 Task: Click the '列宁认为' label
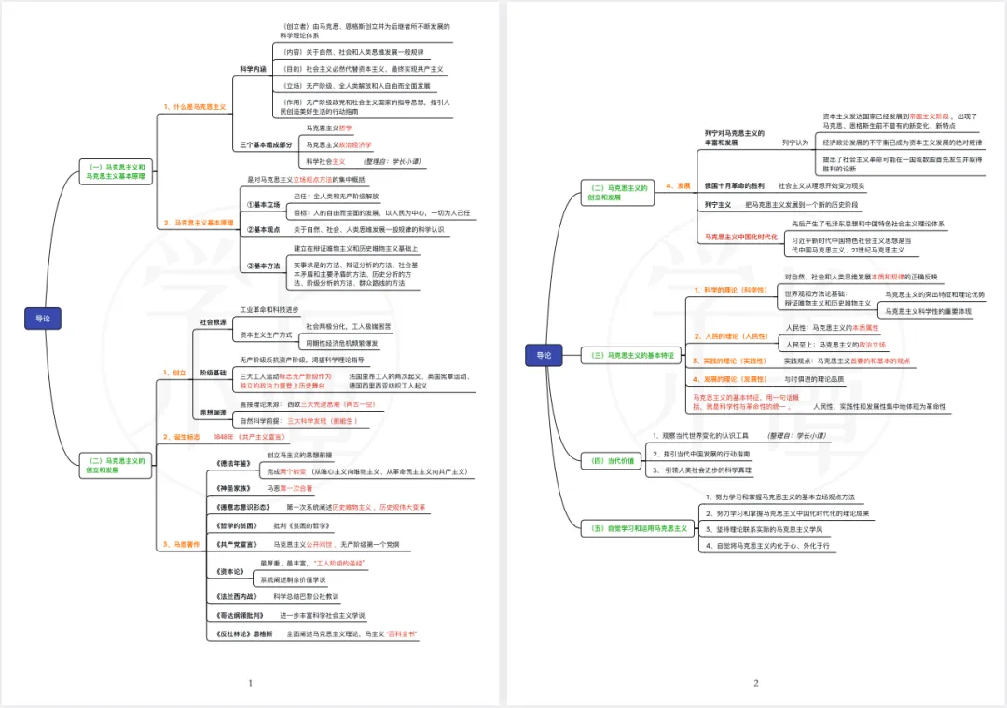795,143
